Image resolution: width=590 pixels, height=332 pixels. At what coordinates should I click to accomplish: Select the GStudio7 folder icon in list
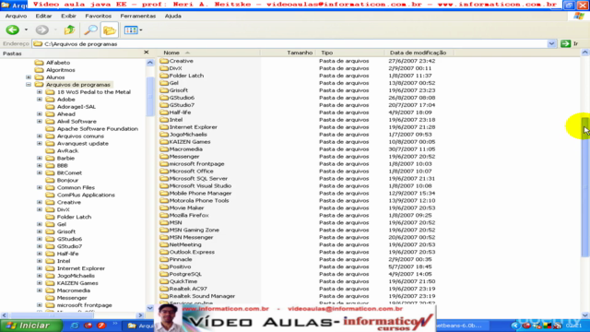pos(164,105)
